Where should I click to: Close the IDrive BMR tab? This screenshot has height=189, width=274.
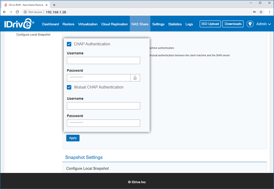47,5
